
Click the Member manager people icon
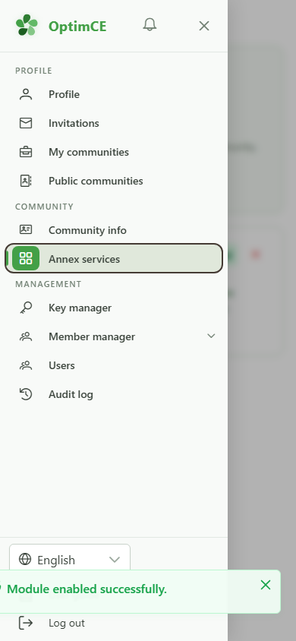(x=26, y=337)
